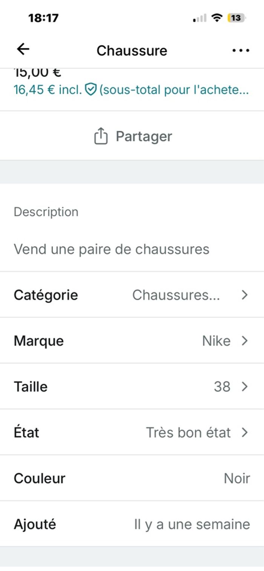Tap the description text 'Vend une paire de chaussures'
264x571 pixels.
(111, 249)
